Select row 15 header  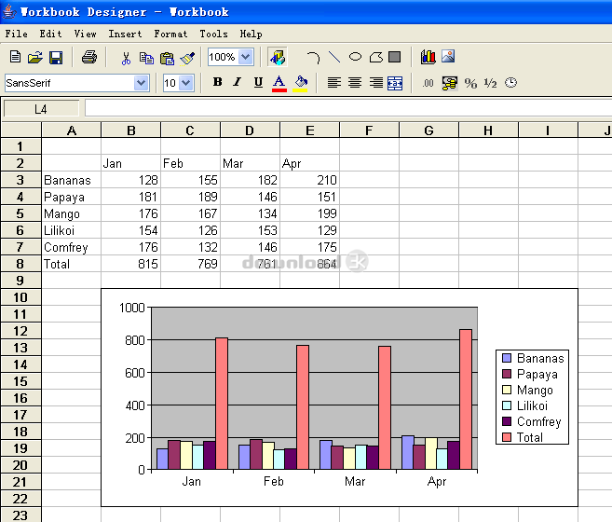(20, 381)
